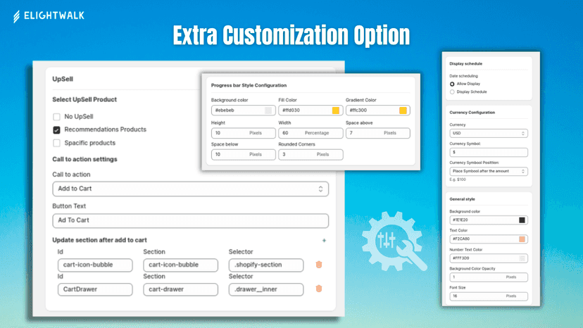Open the progress bar Background color swatch

(268, 111)
